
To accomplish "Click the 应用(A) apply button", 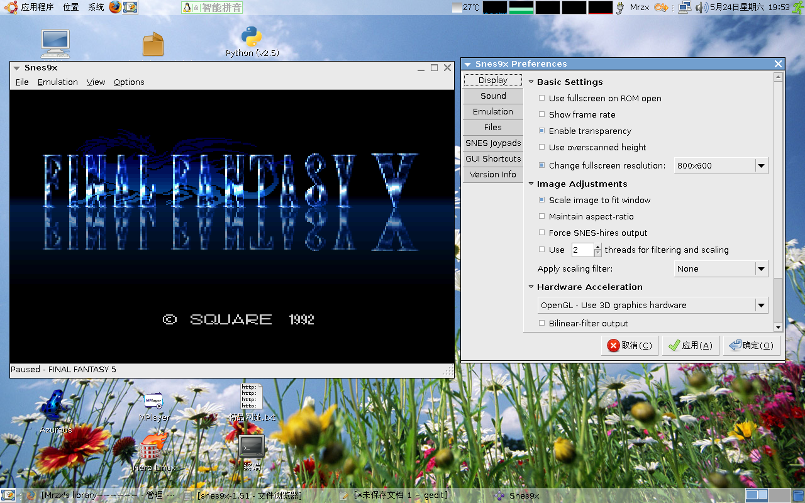I will tap(690, 345).
